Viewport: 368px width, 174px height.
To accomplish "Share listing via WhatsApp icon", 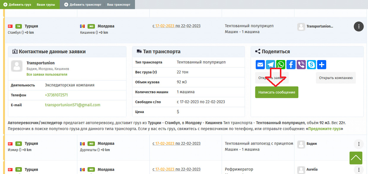I will click(x=281, y=65).
